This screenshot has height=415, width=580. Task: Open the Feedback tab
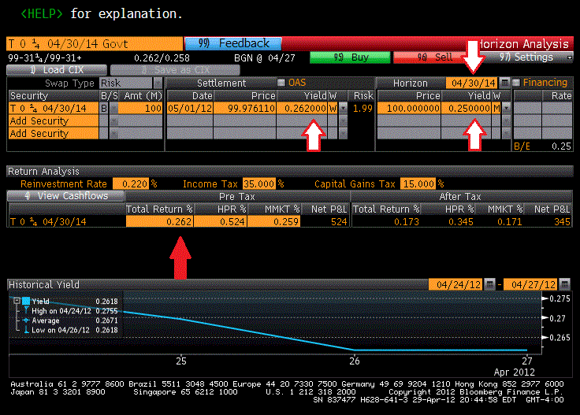(232, 43)
